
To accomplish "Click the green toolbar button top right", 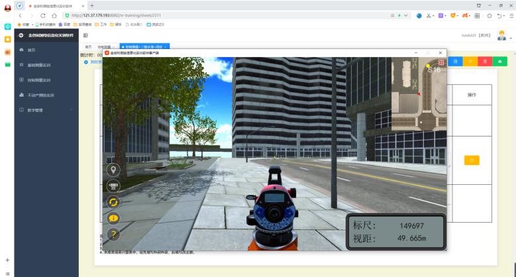I will 499,62.
